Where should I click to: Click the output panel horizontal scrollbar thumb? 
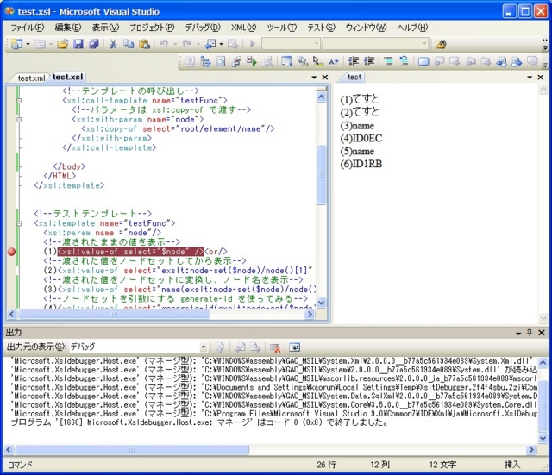pyautogui.click(x=132, y=449)
